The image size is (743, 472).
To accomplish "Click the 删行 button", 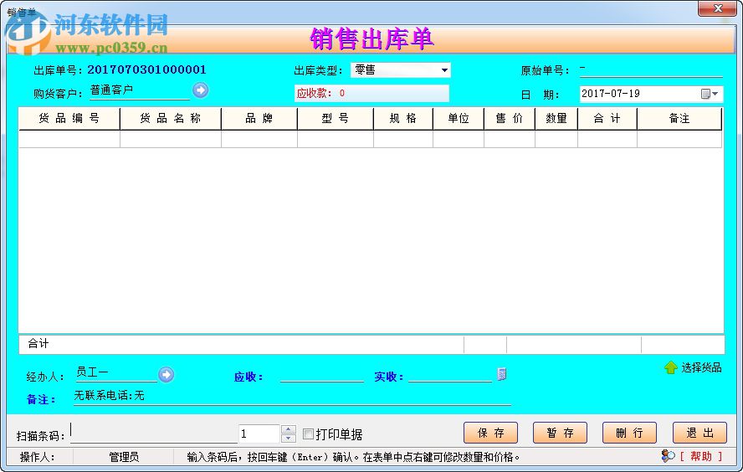I will coord(629,433).
